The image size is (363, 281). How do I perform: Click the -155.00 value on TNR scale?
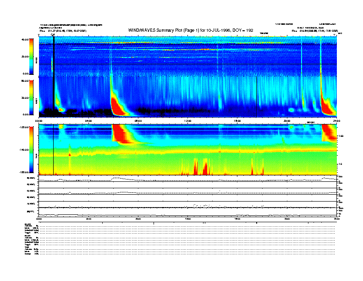pos(24,172)
